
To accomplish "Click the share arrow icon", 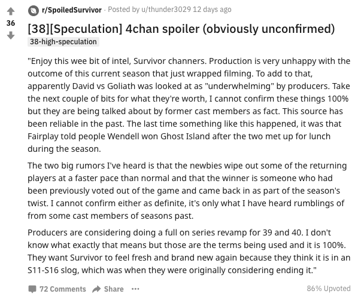I will [x=96, y=289].
